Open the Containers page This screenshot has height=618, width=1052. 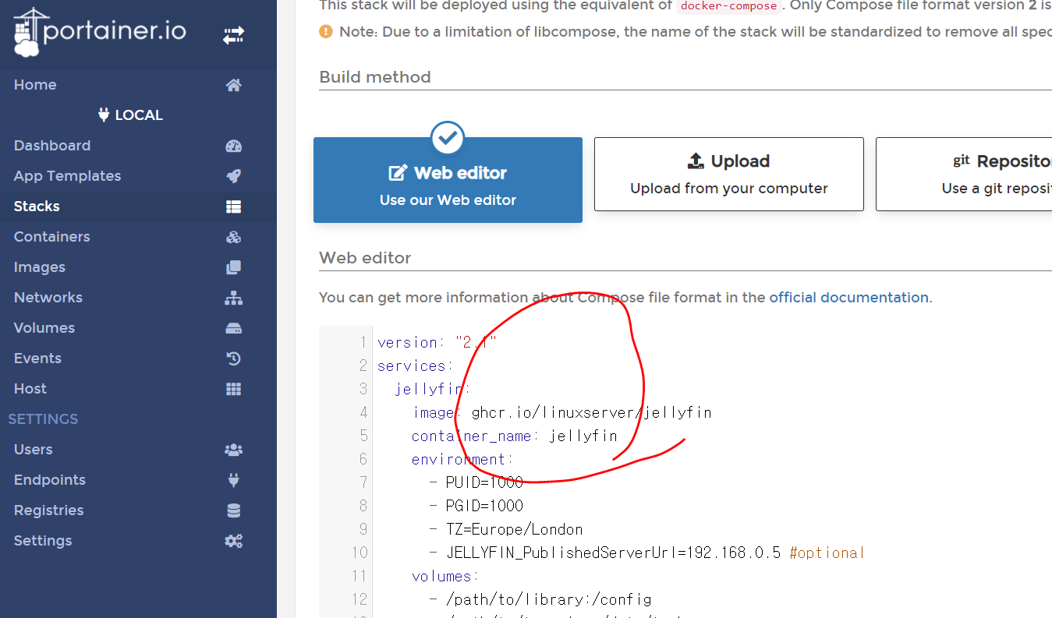138,237
